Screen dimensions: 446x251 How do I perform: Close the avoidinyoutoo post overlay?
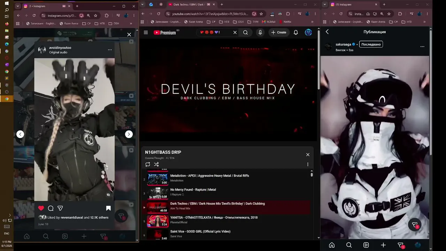[129, 35]
